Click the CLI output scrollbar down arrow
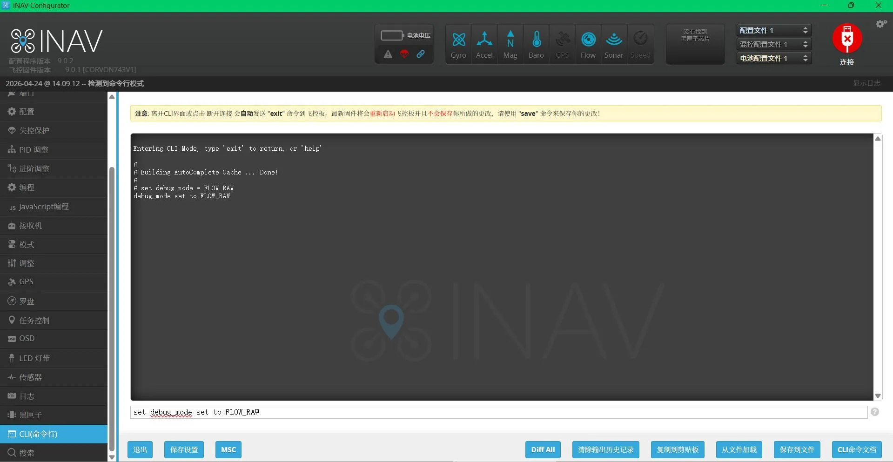 (878, 396)
